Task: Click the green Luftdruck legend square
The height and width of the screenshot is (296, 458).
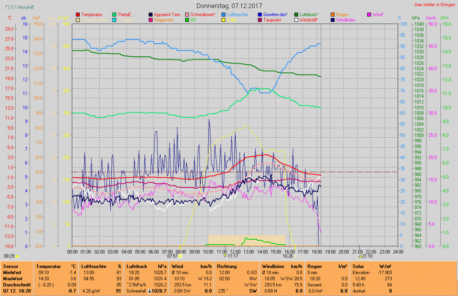Action: (x=296, y=15)
